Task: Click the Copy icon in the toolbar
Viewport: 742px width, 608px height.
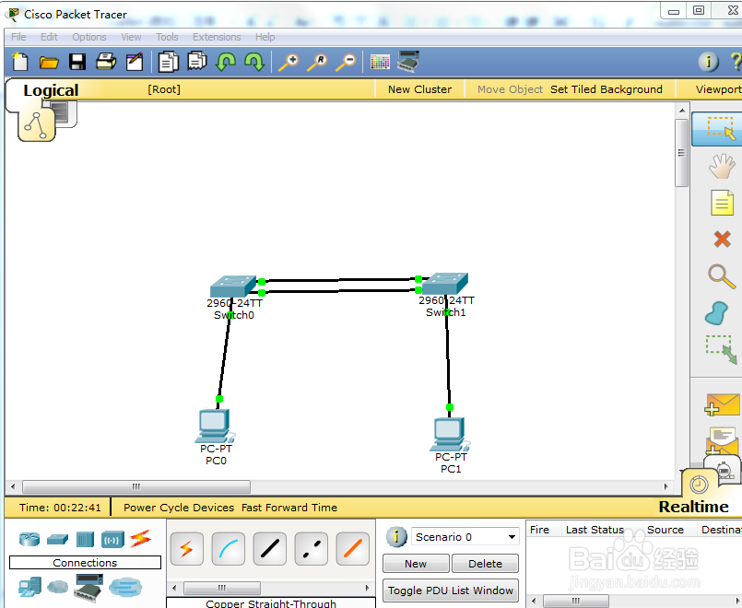Action: (x=169, y=62)
